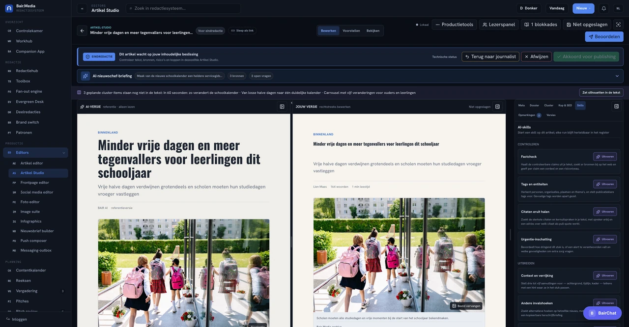Open Fan-out engine in sidebar
This screenshot has height=327, width=629.
pyautogui.click(x=35, y=91)
